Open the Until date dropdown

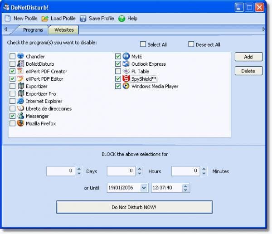click(x=144, y=188)
